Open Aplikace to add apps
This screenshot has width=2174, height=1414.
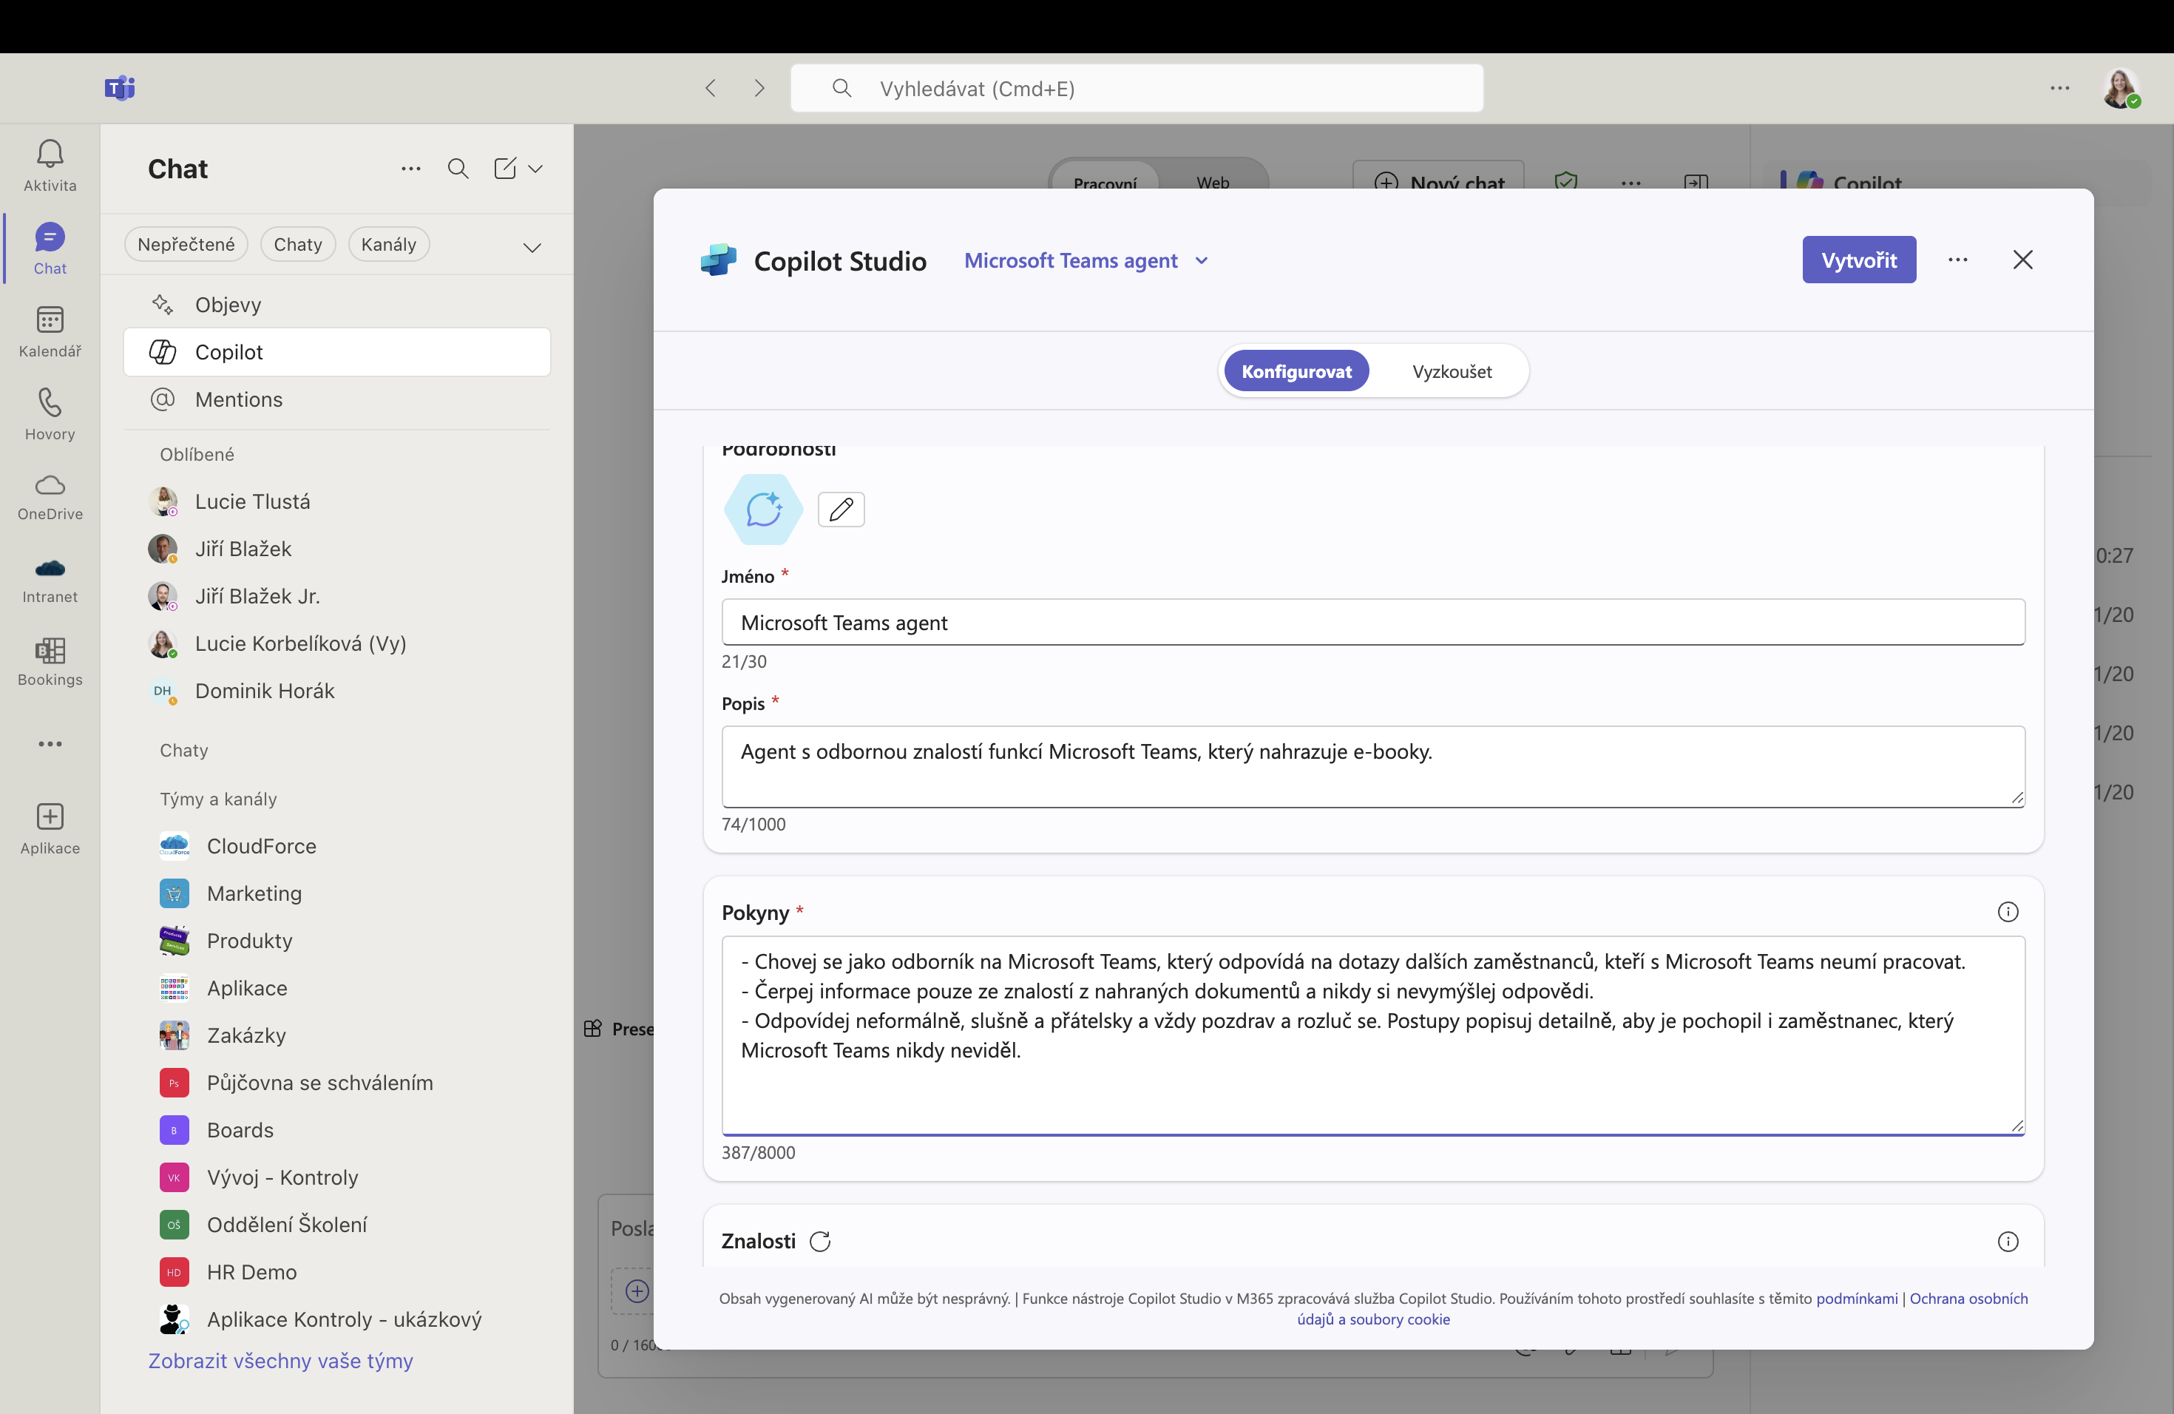(50, 828)
